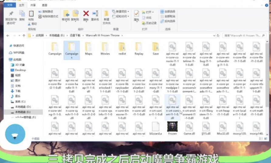This screenshot has width=271, height=163.
Task: Select the Game.dll file
Action: (189, 128)
